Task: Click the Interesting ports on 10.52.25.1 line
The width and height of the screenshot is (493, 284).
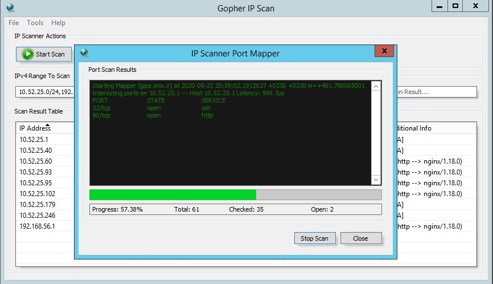Action: [188, 93]
